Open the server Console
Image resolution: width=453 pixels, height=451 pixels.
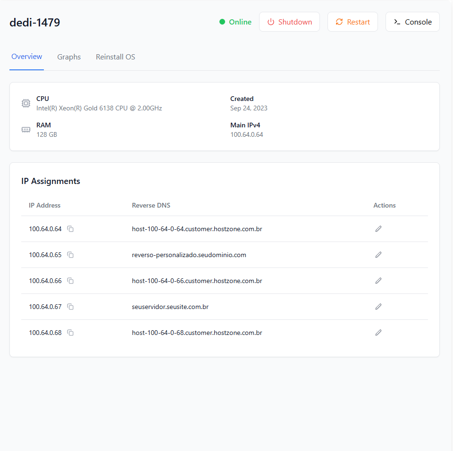coord(412,22)
